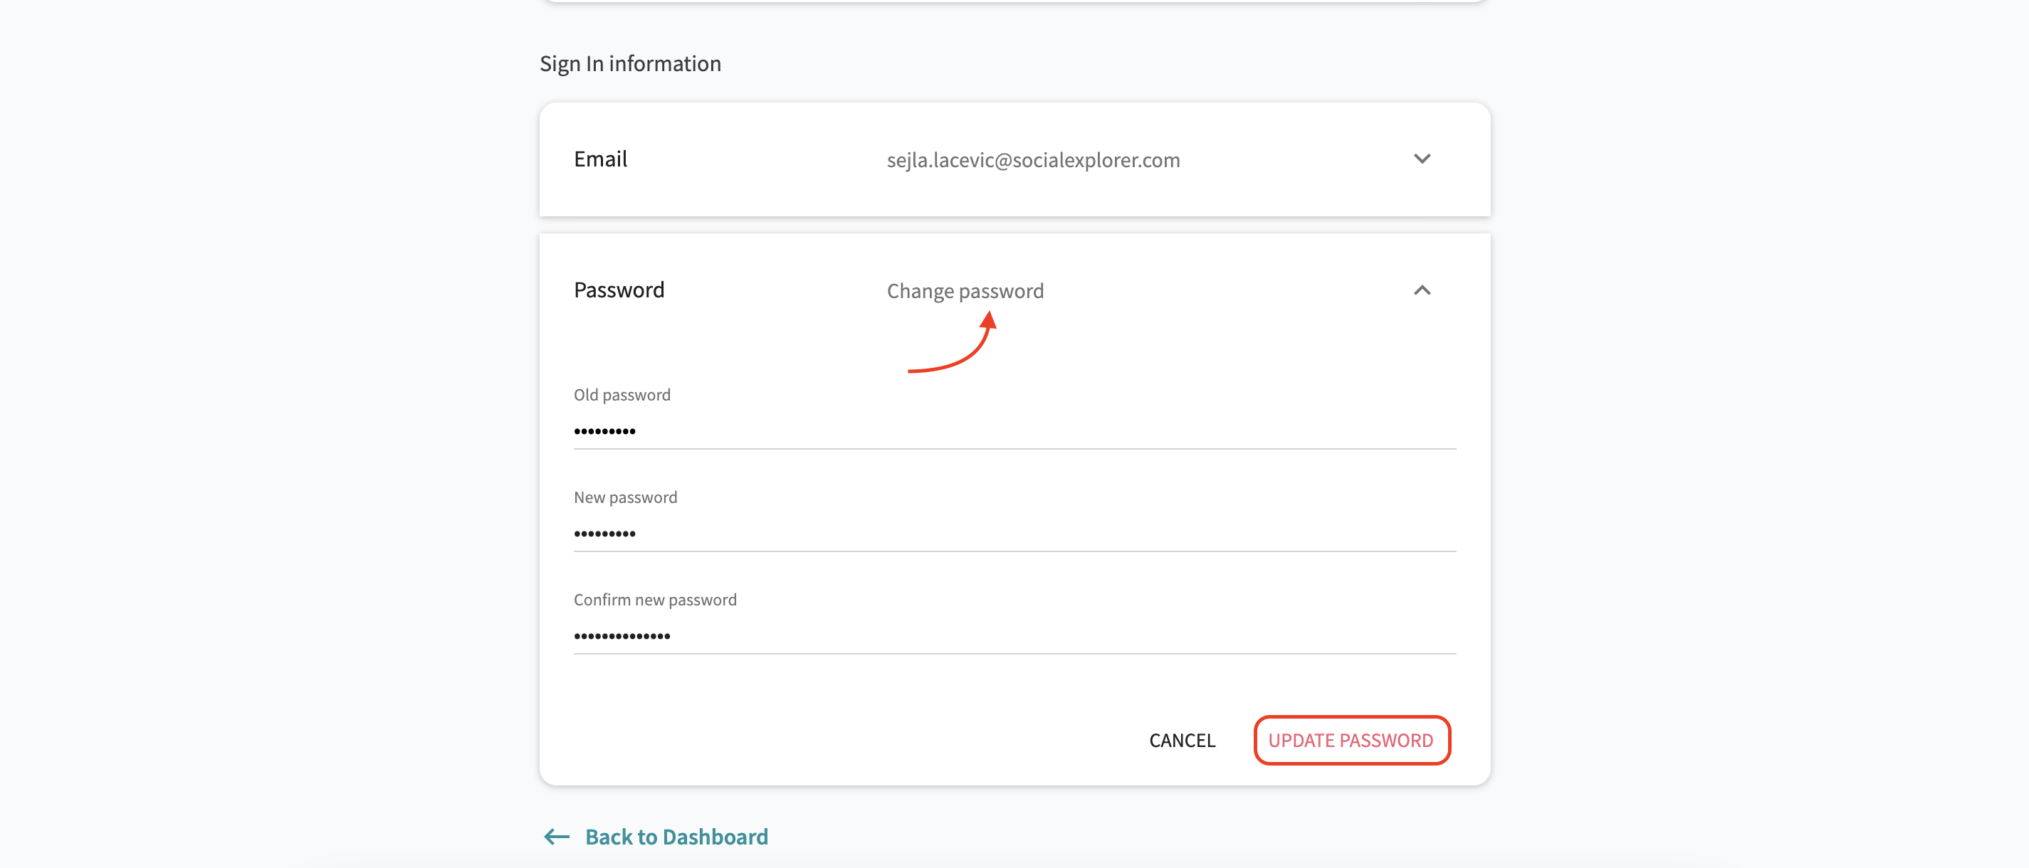This screenshot has width=2029, height=868.
Task: Expand the Email section chevron
Action: 1421,159
